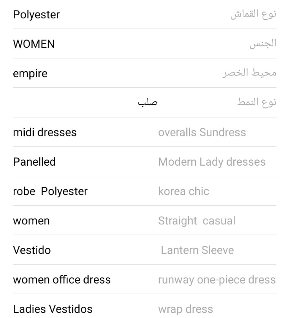Select the Modern Lady dresses label
Image resolution: width=289 pixels, height=318 pixels.
coord(212,162)
